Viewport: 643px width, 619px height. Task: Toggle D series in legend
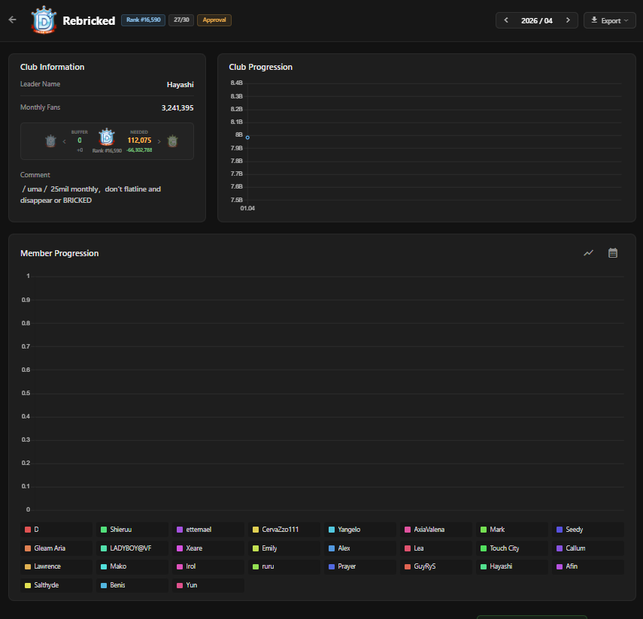[56, 530]
